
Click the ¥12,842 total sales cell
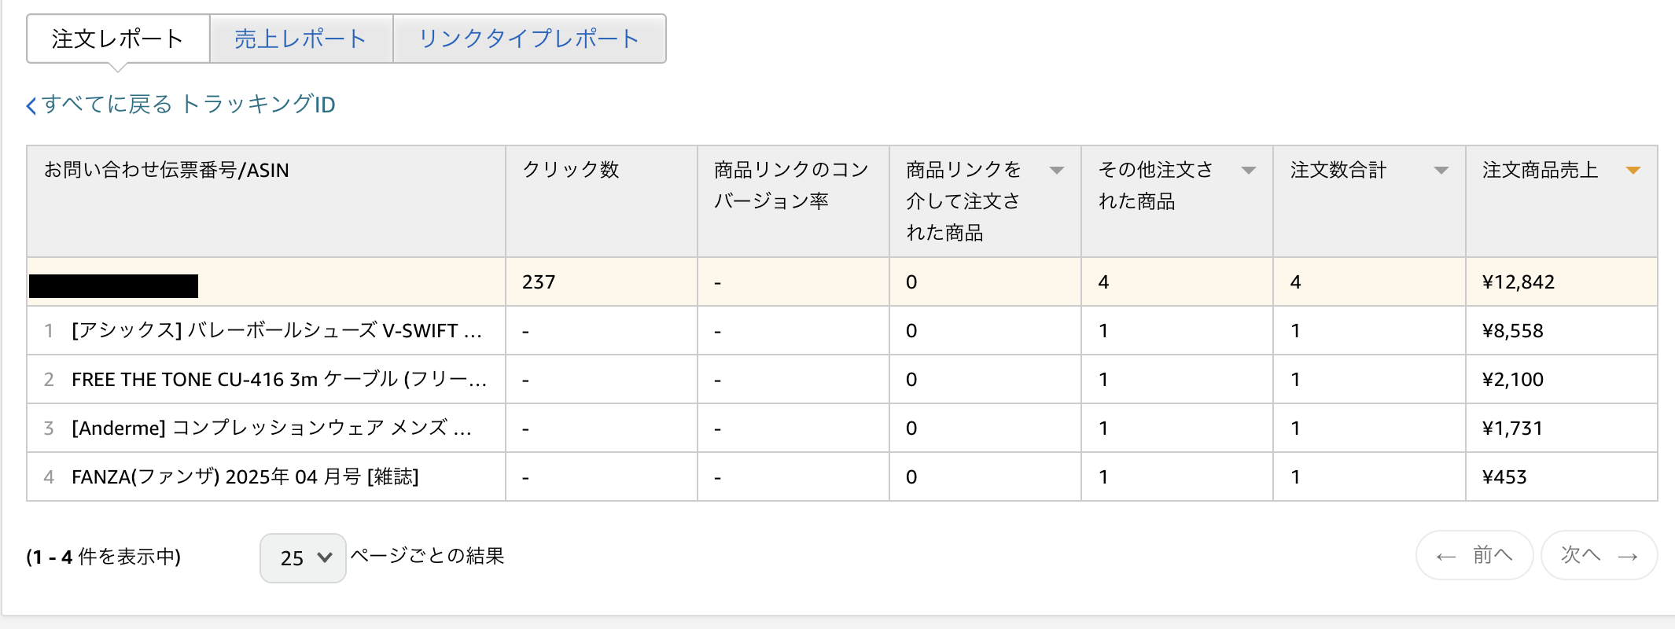click(1518, 282)
